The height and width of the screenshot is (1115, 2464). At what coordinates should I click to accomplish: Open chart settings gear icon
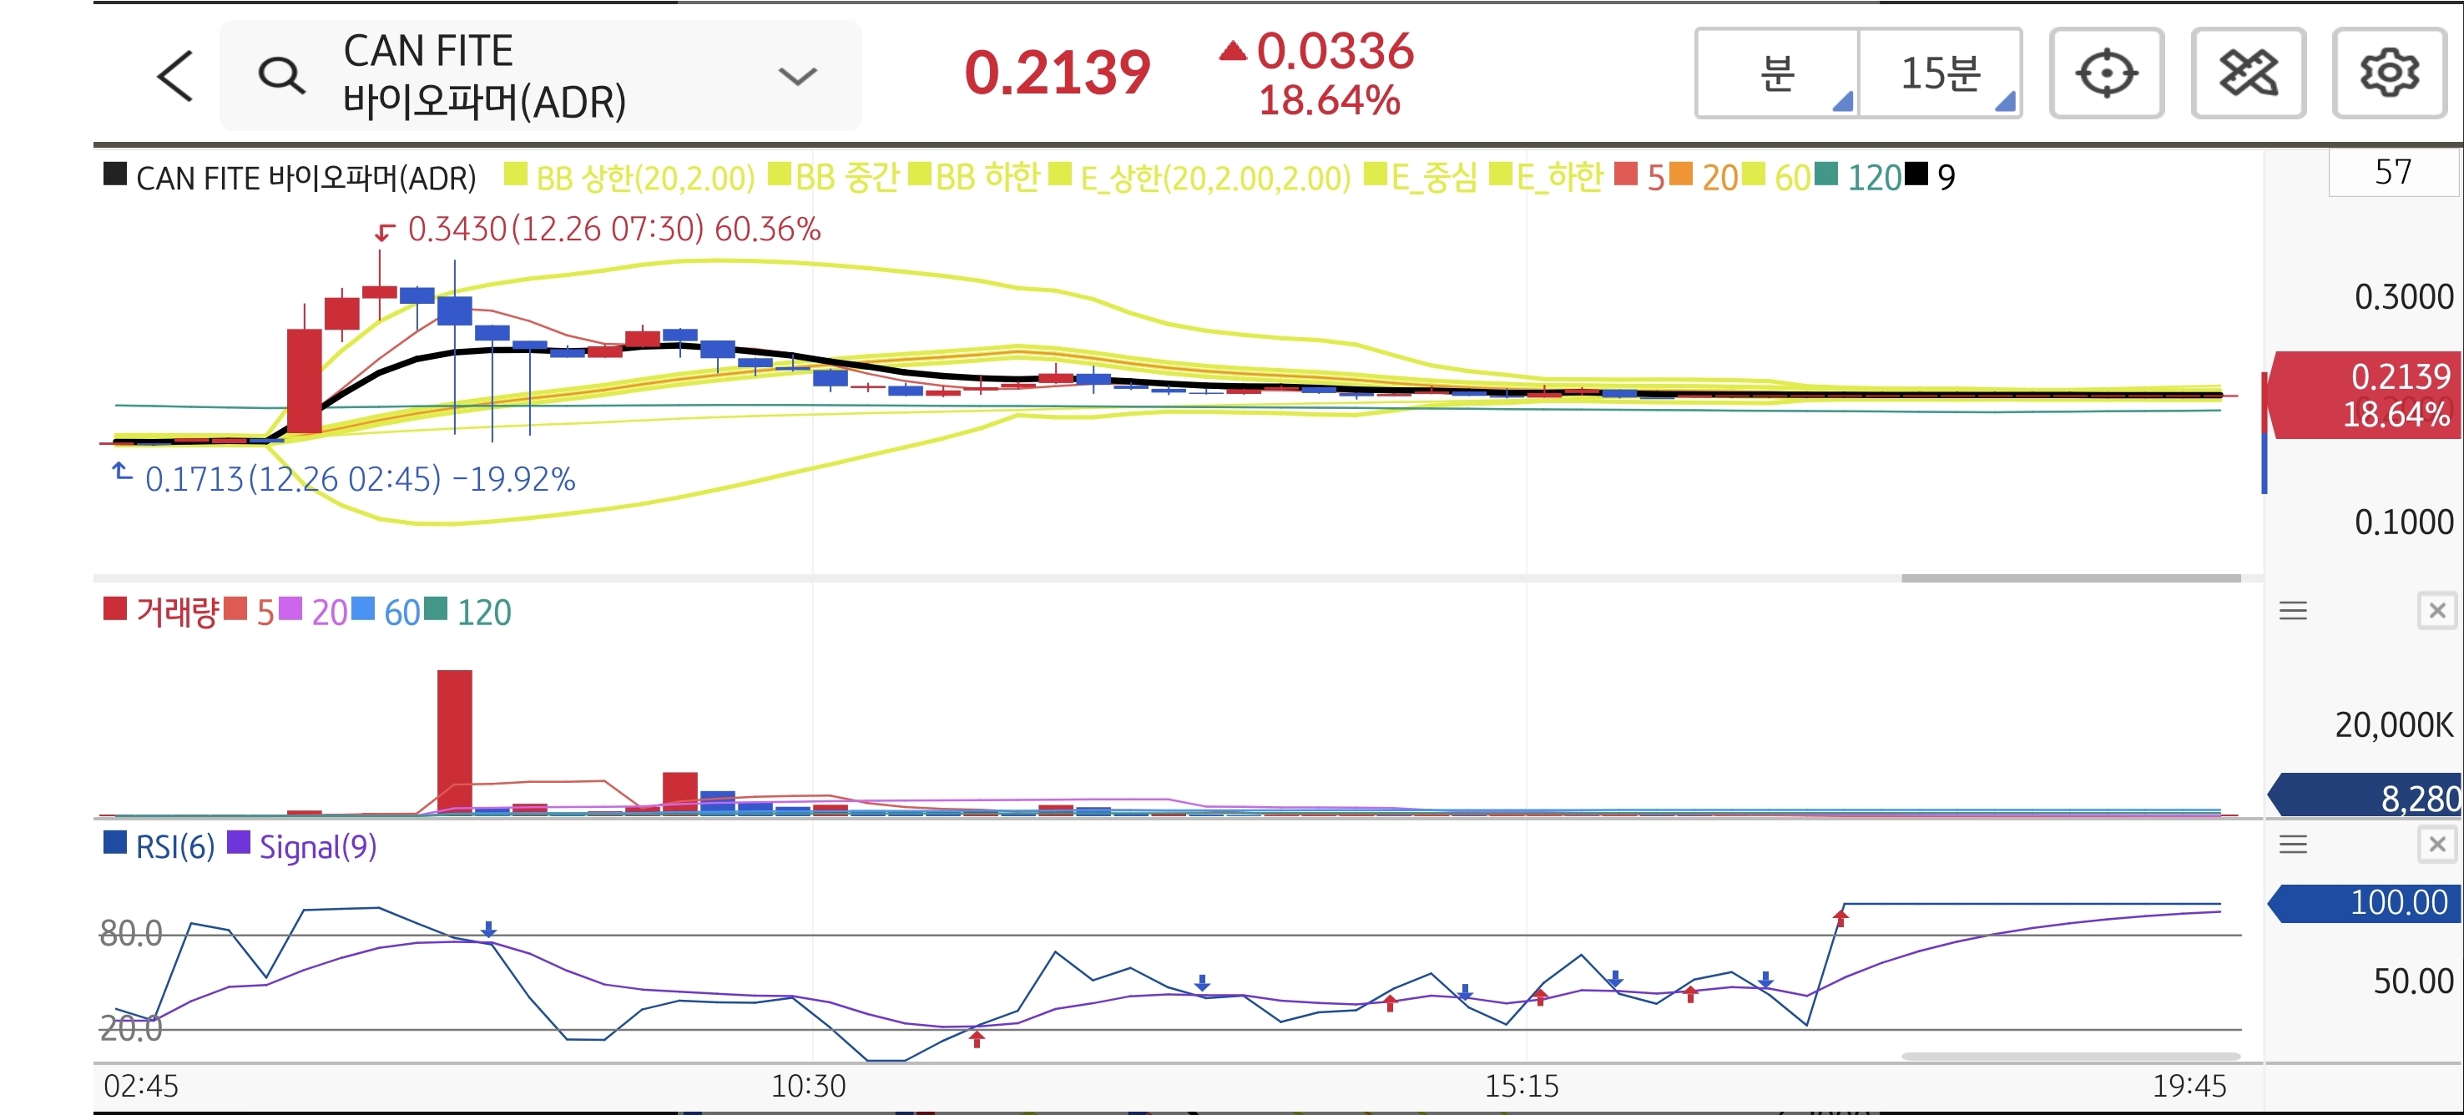[2388, 73]
